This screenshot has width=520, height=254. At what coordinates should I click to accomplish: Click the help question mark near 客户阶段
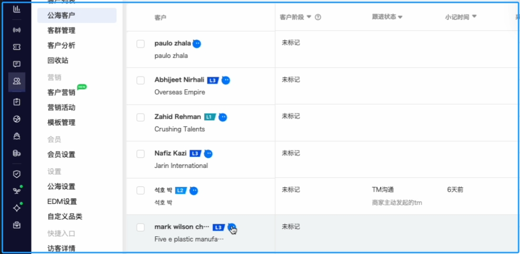pyautogui.click(x=318, y=17)
